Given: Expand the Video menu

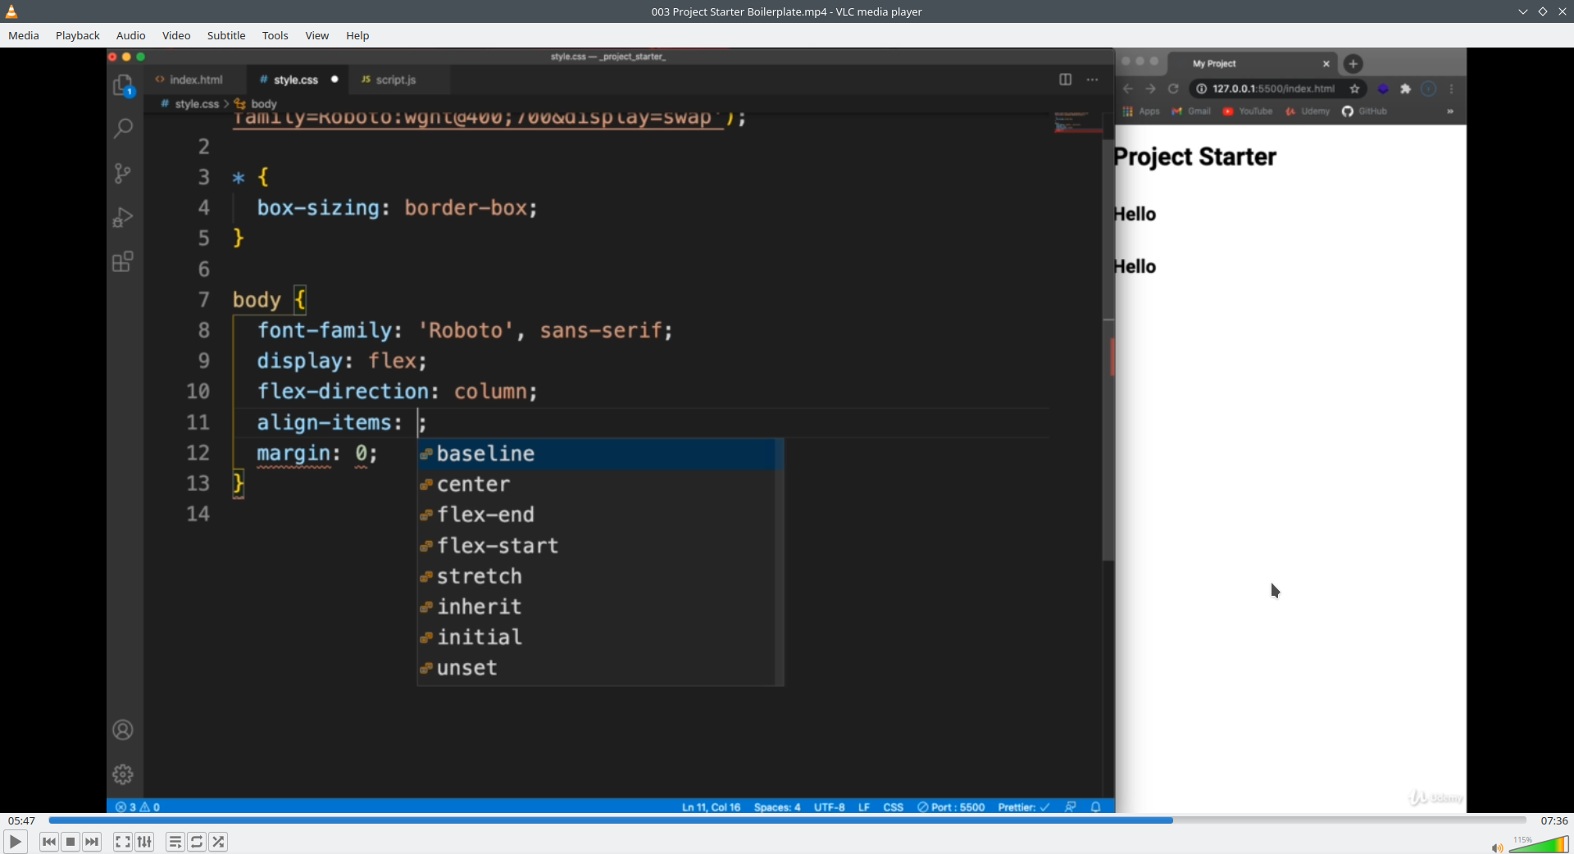Looking at the screenshot, I should [176, 35].
